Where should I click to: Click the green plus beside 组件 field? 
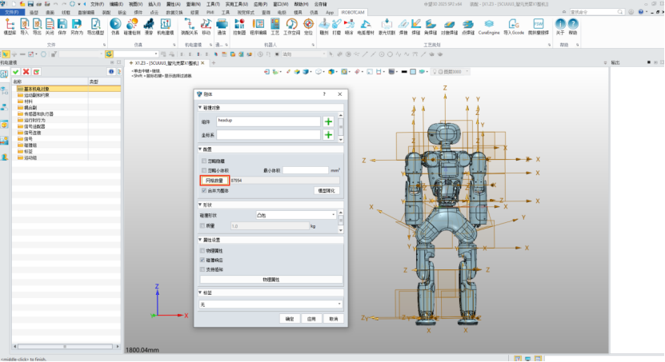[328, 121]
